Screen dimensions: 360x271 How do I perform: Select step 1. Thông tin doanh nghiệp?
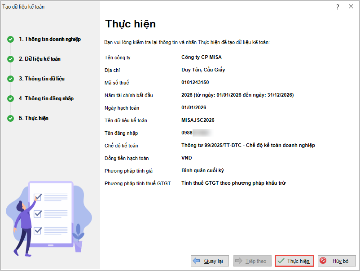point(49,39)
